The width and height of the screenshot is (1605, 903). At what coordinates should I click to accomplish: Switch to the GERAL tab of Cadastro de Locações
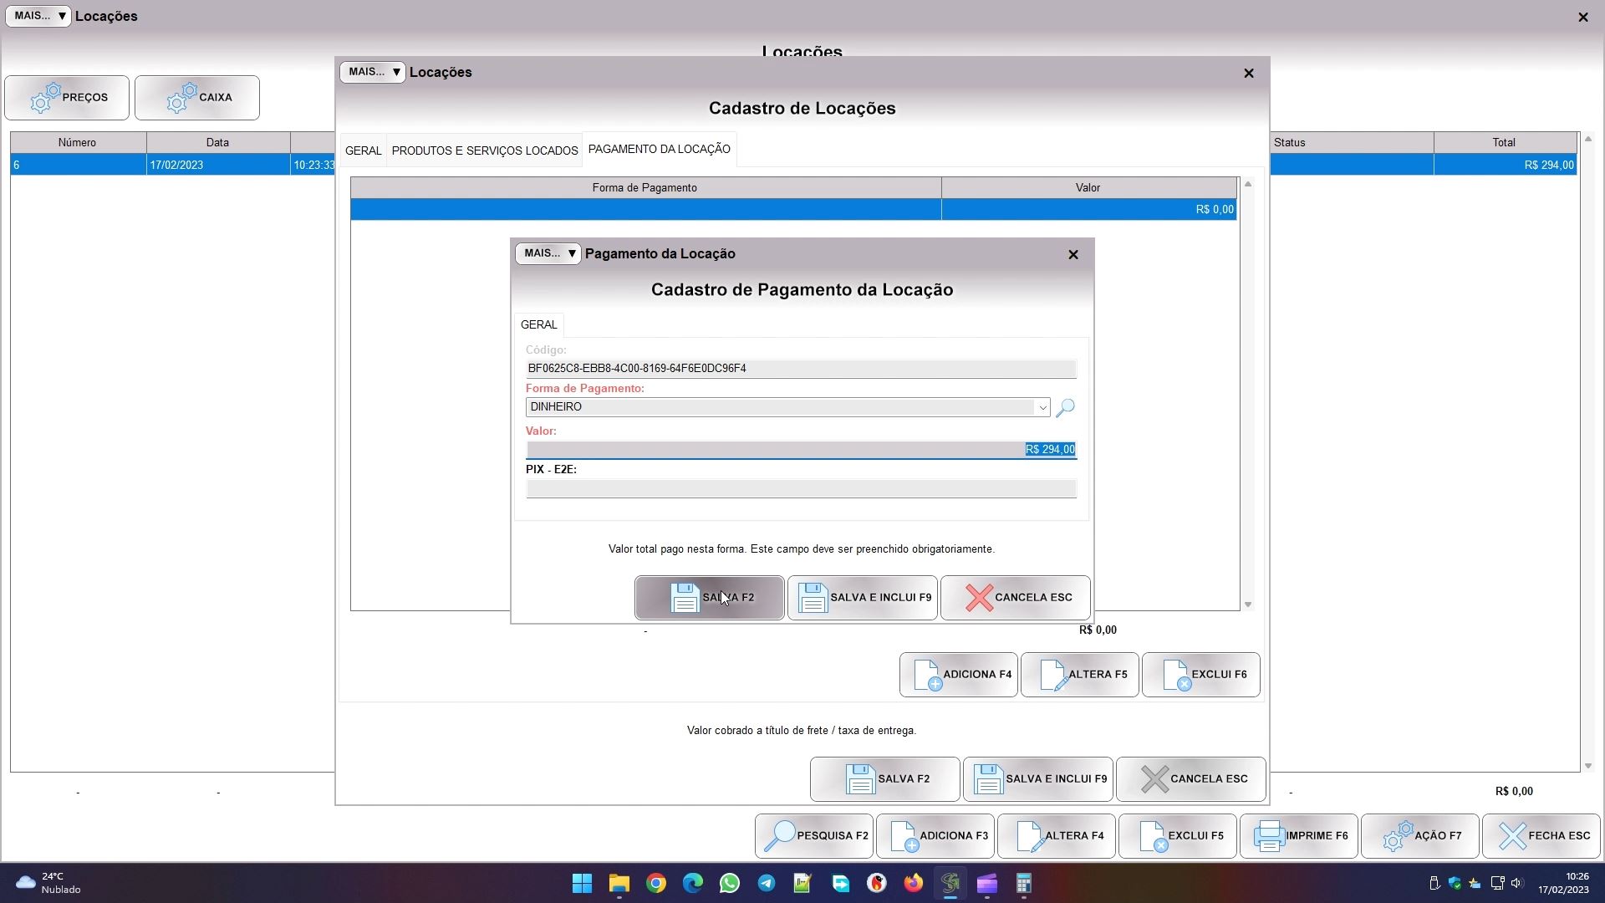point(363,150)
